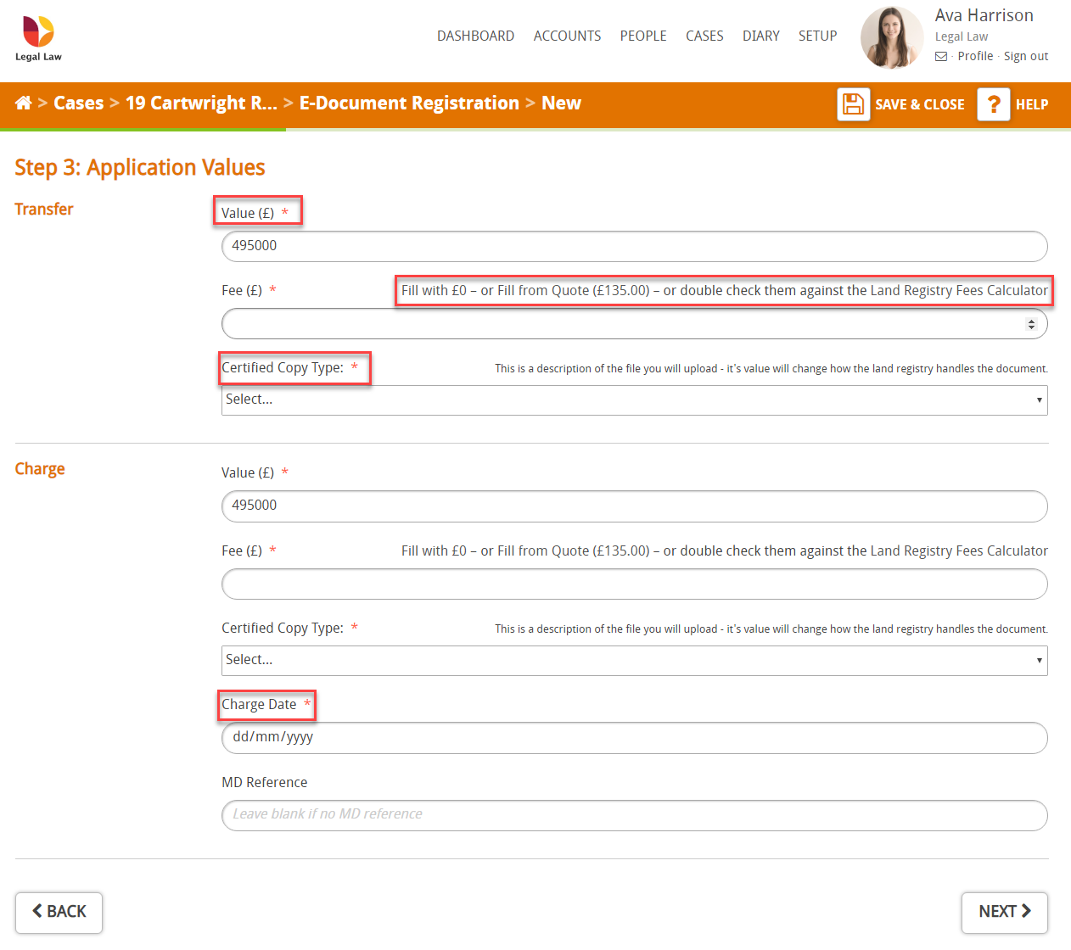Navigate to the DASHBOARD menu
This screenshot has height=950, width=1071.
pos(475,36)
